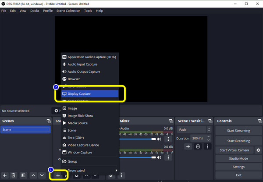The height and width of the screenshot is (182, 263).
Task: Click Start Virtual Camera
Action: 235,150
